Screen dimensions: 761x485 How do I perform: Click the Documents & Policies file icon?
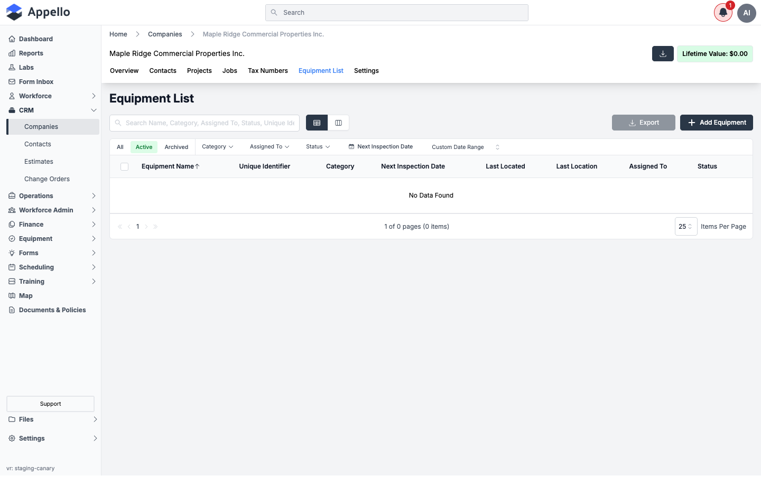click(x=12, y=310)
